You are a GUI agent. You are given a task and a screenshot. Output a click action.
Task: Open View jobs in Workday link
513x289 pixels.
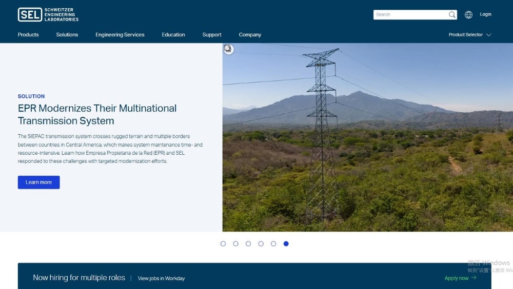pos(161,278)
